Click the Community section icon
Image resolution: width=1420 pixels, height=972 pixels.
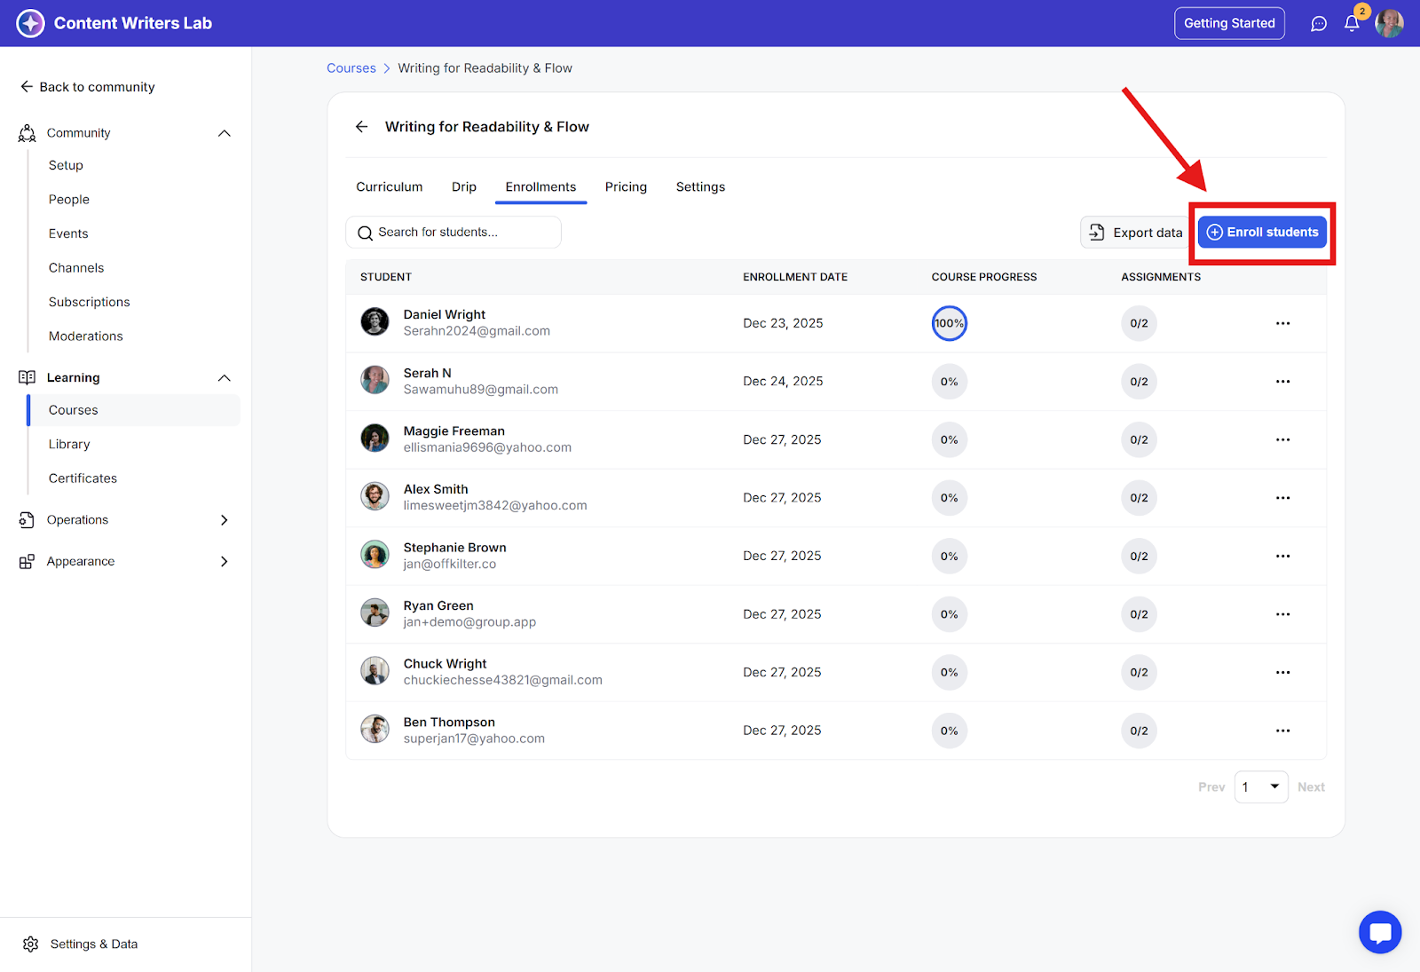(x=28, y=133)
